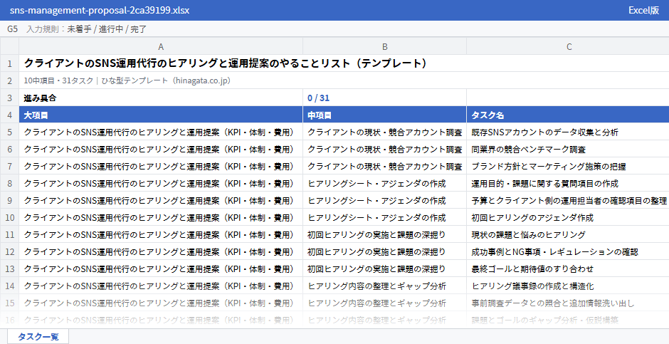Select cell 最終ゴールと期待値のすり合わせ
The height and width of the screenshot is (344, 669).
[x=568, y=269]
